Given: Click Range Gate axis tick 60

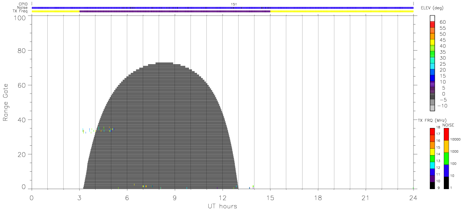Looking at the screenshot, I should point(22,85).
